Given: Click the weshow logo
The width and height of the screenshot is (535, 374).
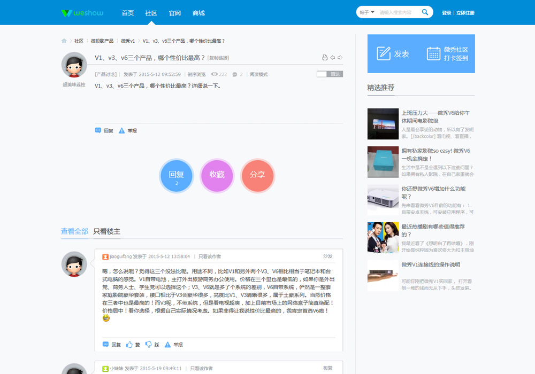Looking at the screenshot, I should [82, 13].
